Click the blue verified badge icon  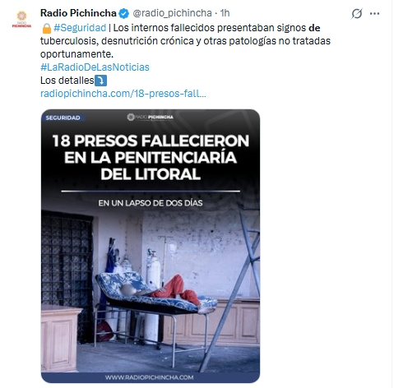124,13
